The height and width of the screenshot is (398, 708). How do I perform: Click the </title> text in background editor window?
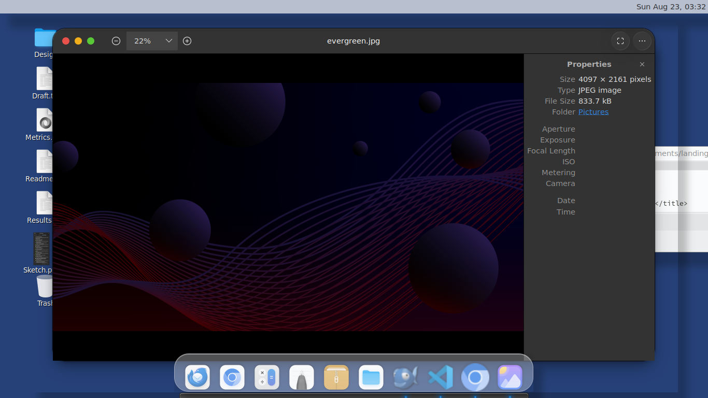[672, 203]
